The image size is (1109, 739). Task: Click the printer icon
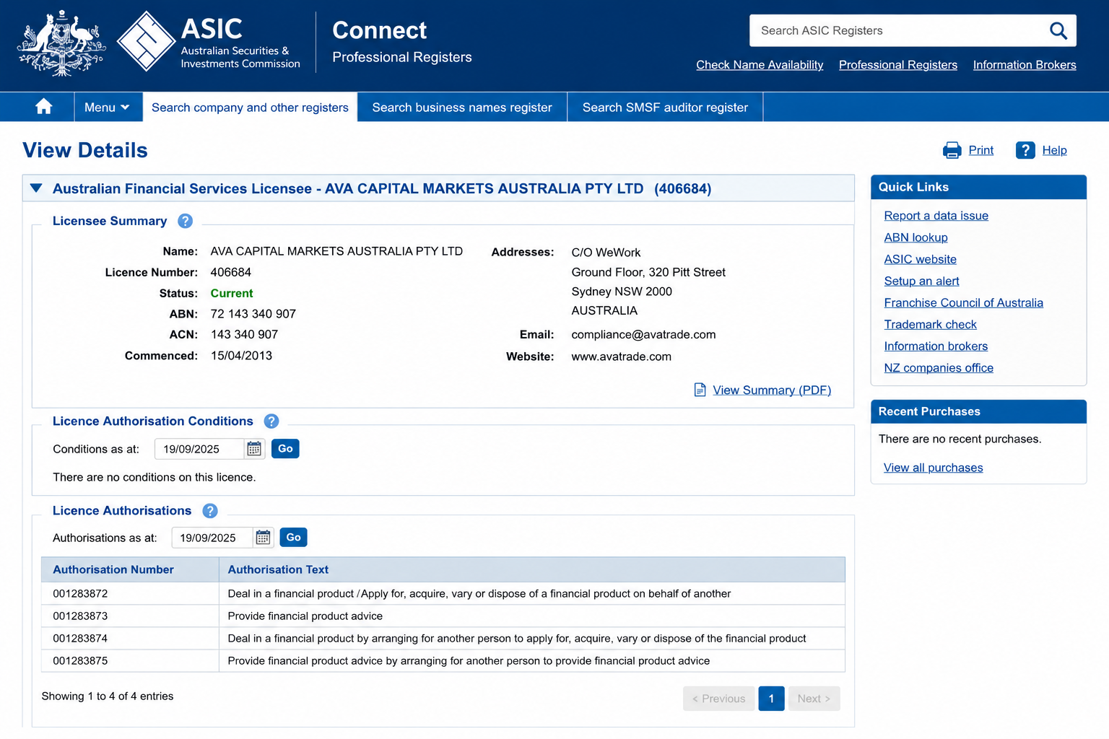(952, 150)
